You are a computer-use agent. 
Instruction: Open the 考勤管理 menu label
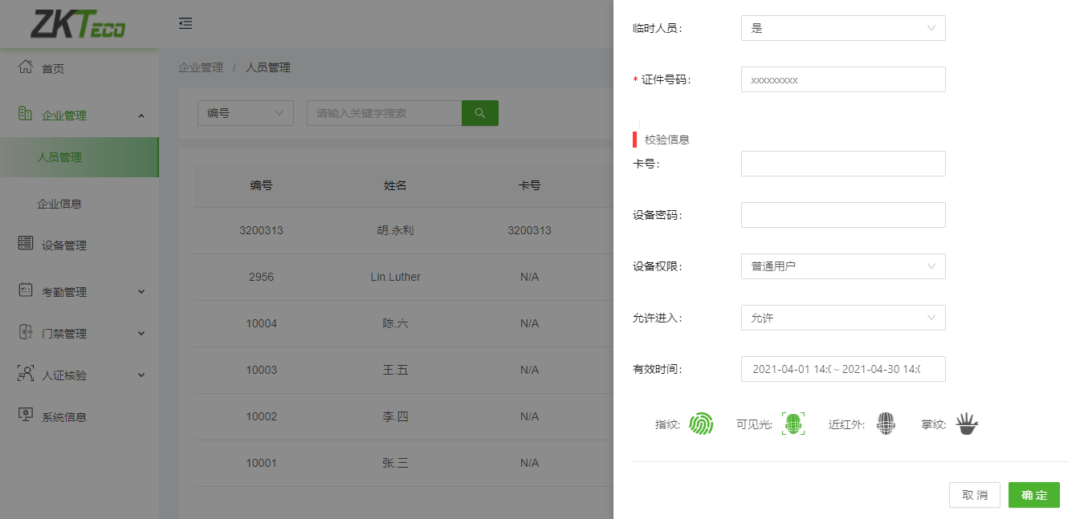(64, 292)
